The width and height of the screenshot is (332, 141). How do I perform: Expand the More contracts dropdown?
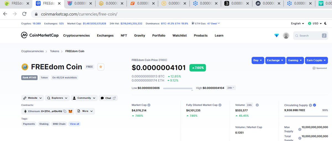coord(85,111)
